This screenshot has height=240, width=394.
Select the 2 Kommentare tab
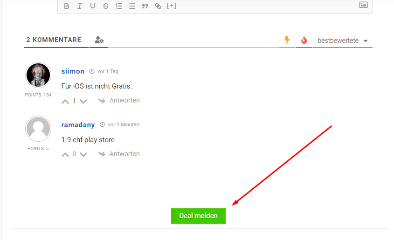point(54,40)
